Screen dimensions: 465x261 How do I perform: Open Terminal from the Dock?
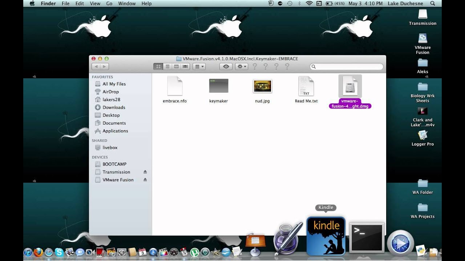[367, 238]
